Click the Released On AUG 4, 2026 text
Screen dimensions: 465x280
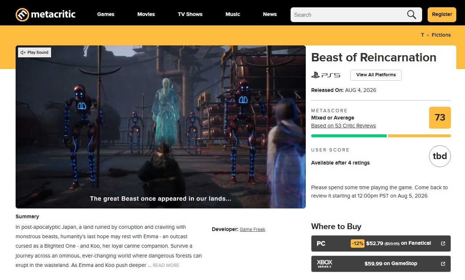coord(343,90)
